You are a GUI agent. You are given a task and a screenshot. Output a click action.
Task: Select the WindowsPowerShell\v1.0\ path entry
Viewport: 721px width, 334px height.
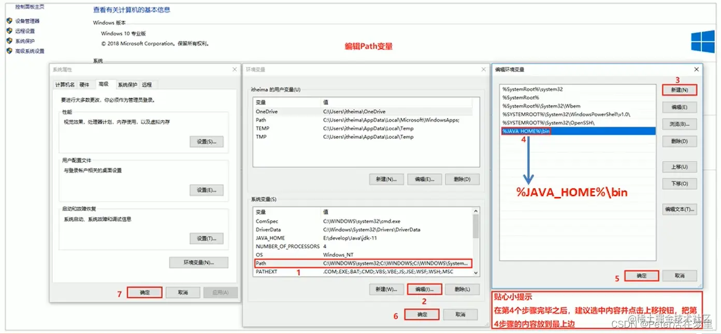click(x=578, y=114)
